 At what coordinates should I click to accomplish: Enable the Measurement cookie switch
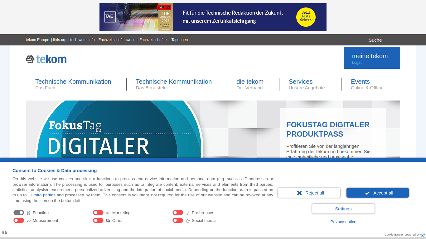coord(19,220)
